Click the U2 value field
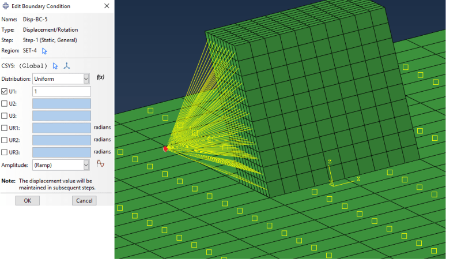The height and width of the screenshot is (273, 461). [x=62, y=104]
